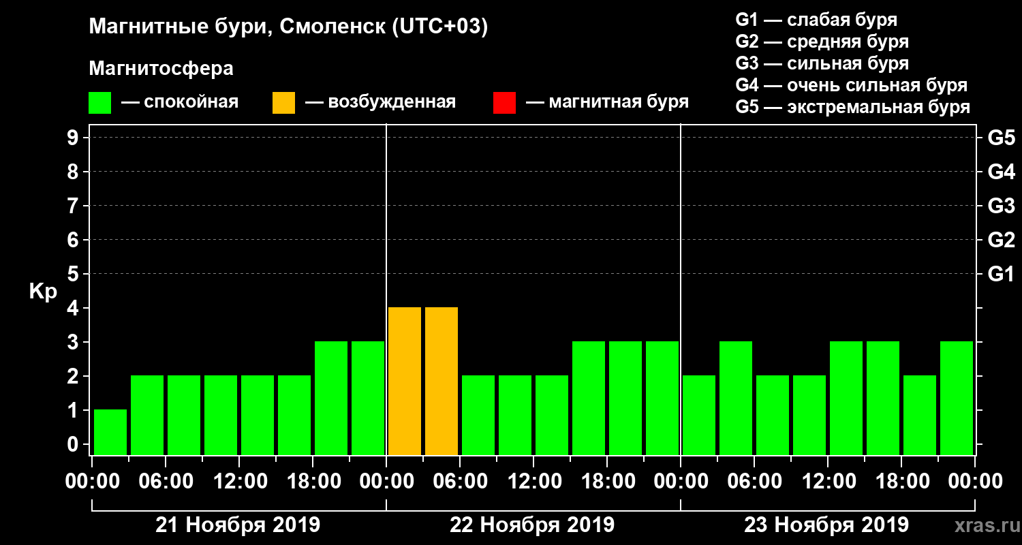Click the only Kp 1 green bar
1022x545 pixels.
(110, 432)
